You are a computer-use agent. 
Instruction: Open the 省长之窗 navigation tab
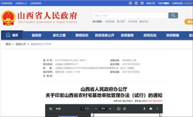coord(59,35)
